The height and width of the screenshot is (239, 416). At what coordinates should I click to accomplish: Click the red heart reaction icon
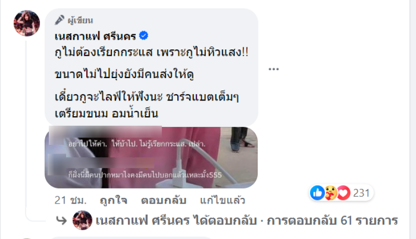(x=344, y=193)
